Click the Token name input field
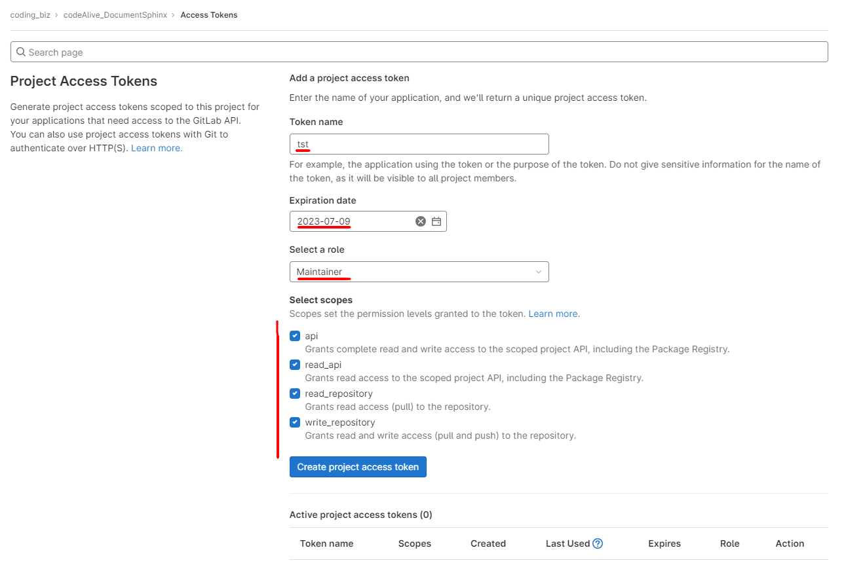This screenshot has width=846, height=569. pyautogui.click(x=419, y=144)
